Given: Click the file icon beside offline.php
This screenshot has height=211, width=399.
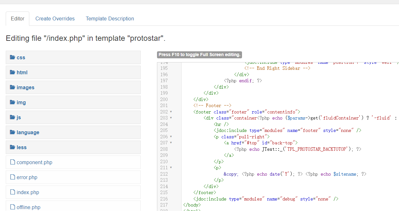Looking at the screenshot, I should tap(13, 207).
